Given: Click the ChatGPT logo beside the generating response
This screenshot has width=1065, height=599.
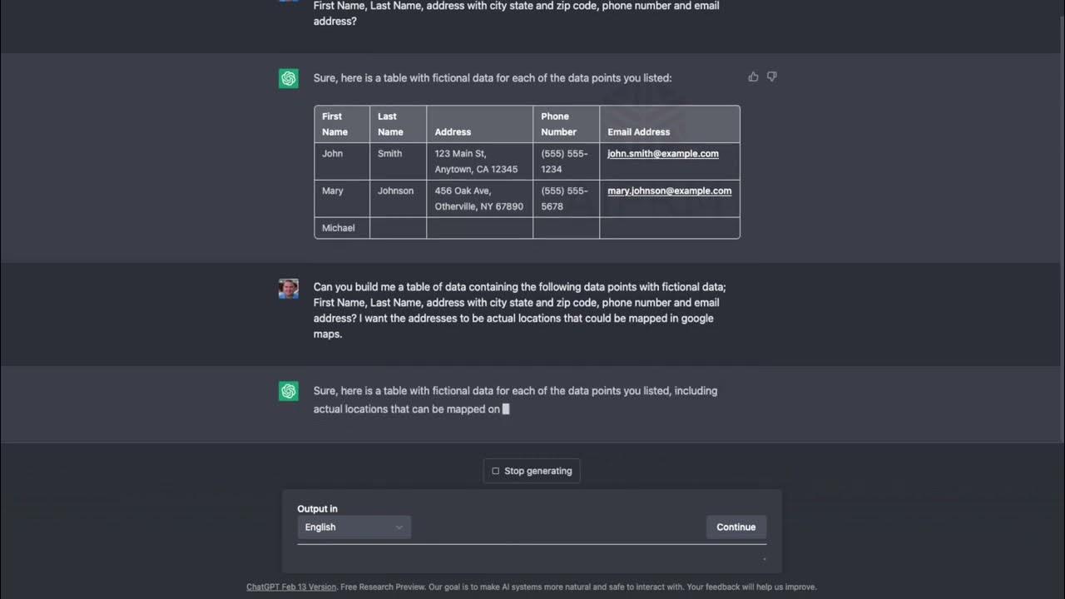Looking at the screenshot, I should tap(289, 391).
